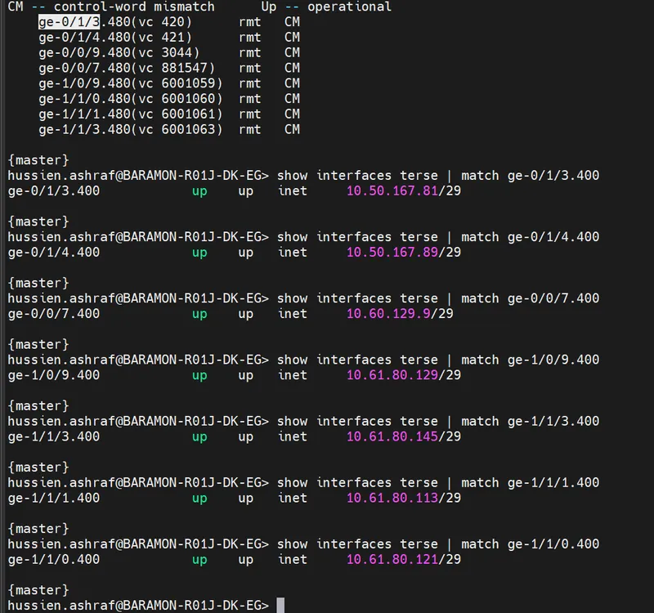This screenshot has width=654, height=613.
Task: Click IP address 10.50.167.81
Action: coord(392,191)
